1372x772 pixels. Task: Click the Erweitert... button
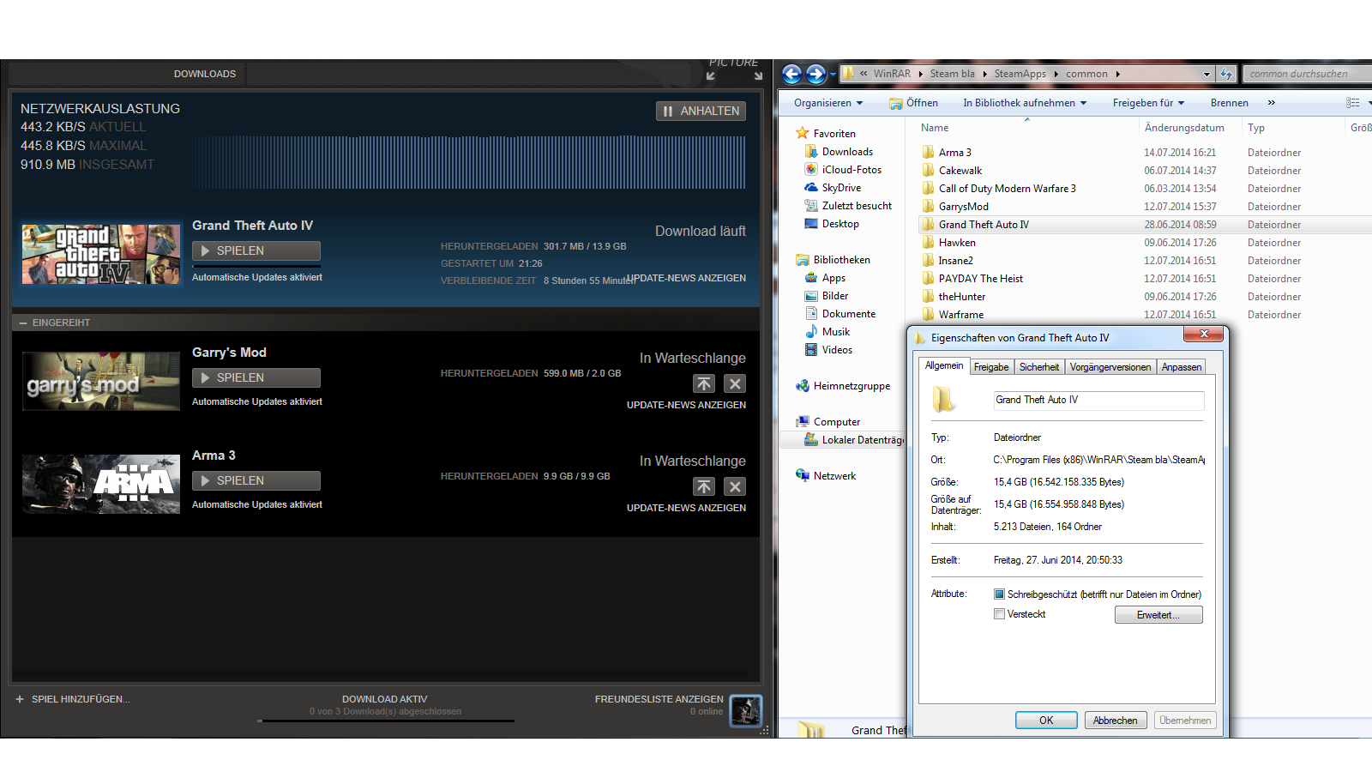pos(1158,615)
